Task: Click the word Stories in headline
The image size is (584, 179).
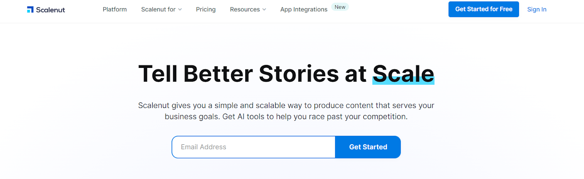Action: click(x=299, y=74)
